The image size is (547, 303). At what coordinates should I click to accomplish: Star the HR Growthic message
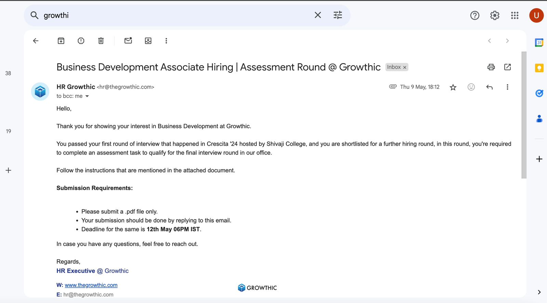click(453, 87)
